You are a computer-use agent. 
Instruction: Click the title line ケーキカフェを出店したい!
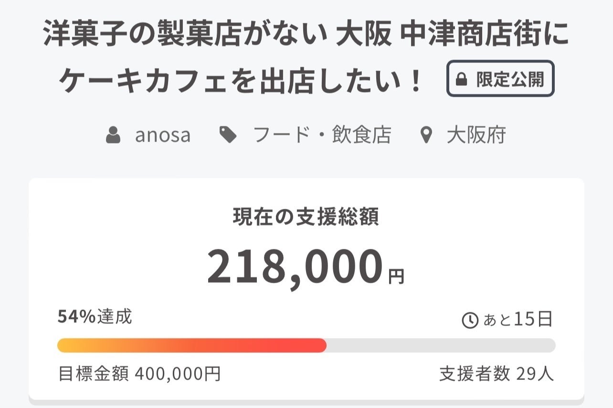click(x=241, y=81)
